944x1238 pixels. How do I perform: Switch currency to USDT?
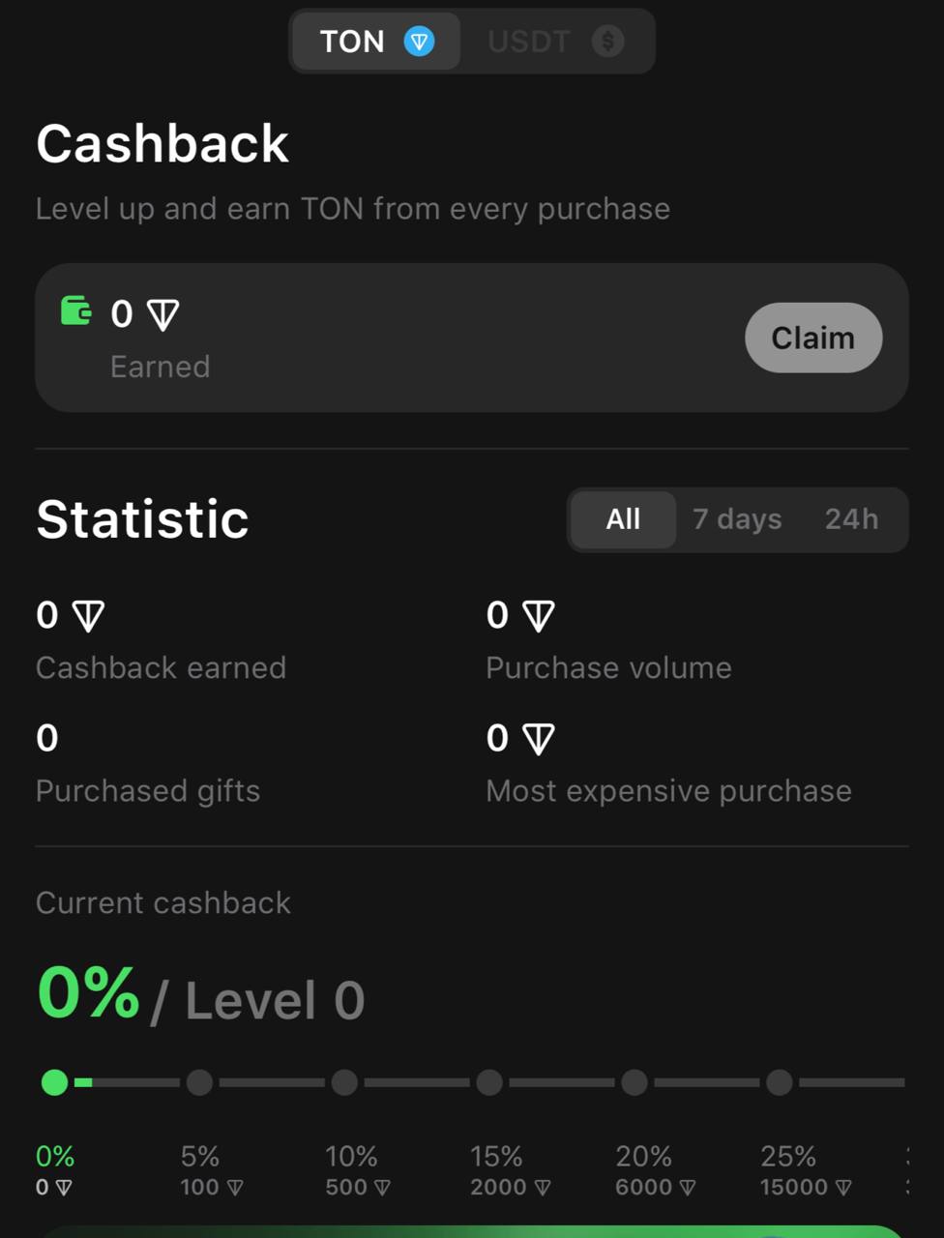click(x=556, y=42)
